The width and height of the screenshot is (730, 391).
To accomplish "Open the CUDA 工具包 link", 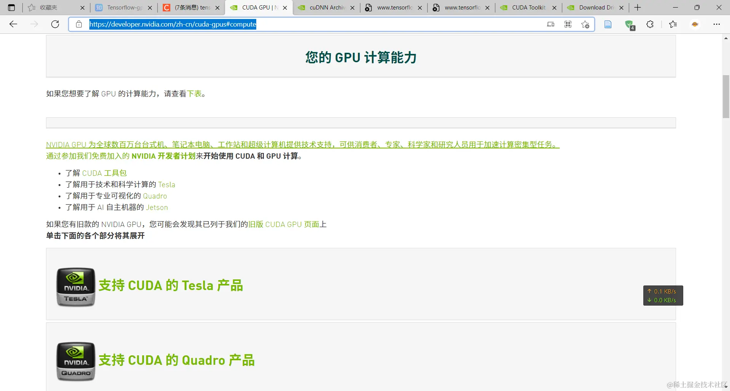I will (104, 173).
